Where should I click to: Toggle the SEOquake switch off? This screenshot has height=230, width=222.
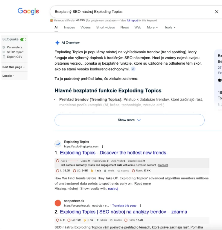click(x=23, y=40)
